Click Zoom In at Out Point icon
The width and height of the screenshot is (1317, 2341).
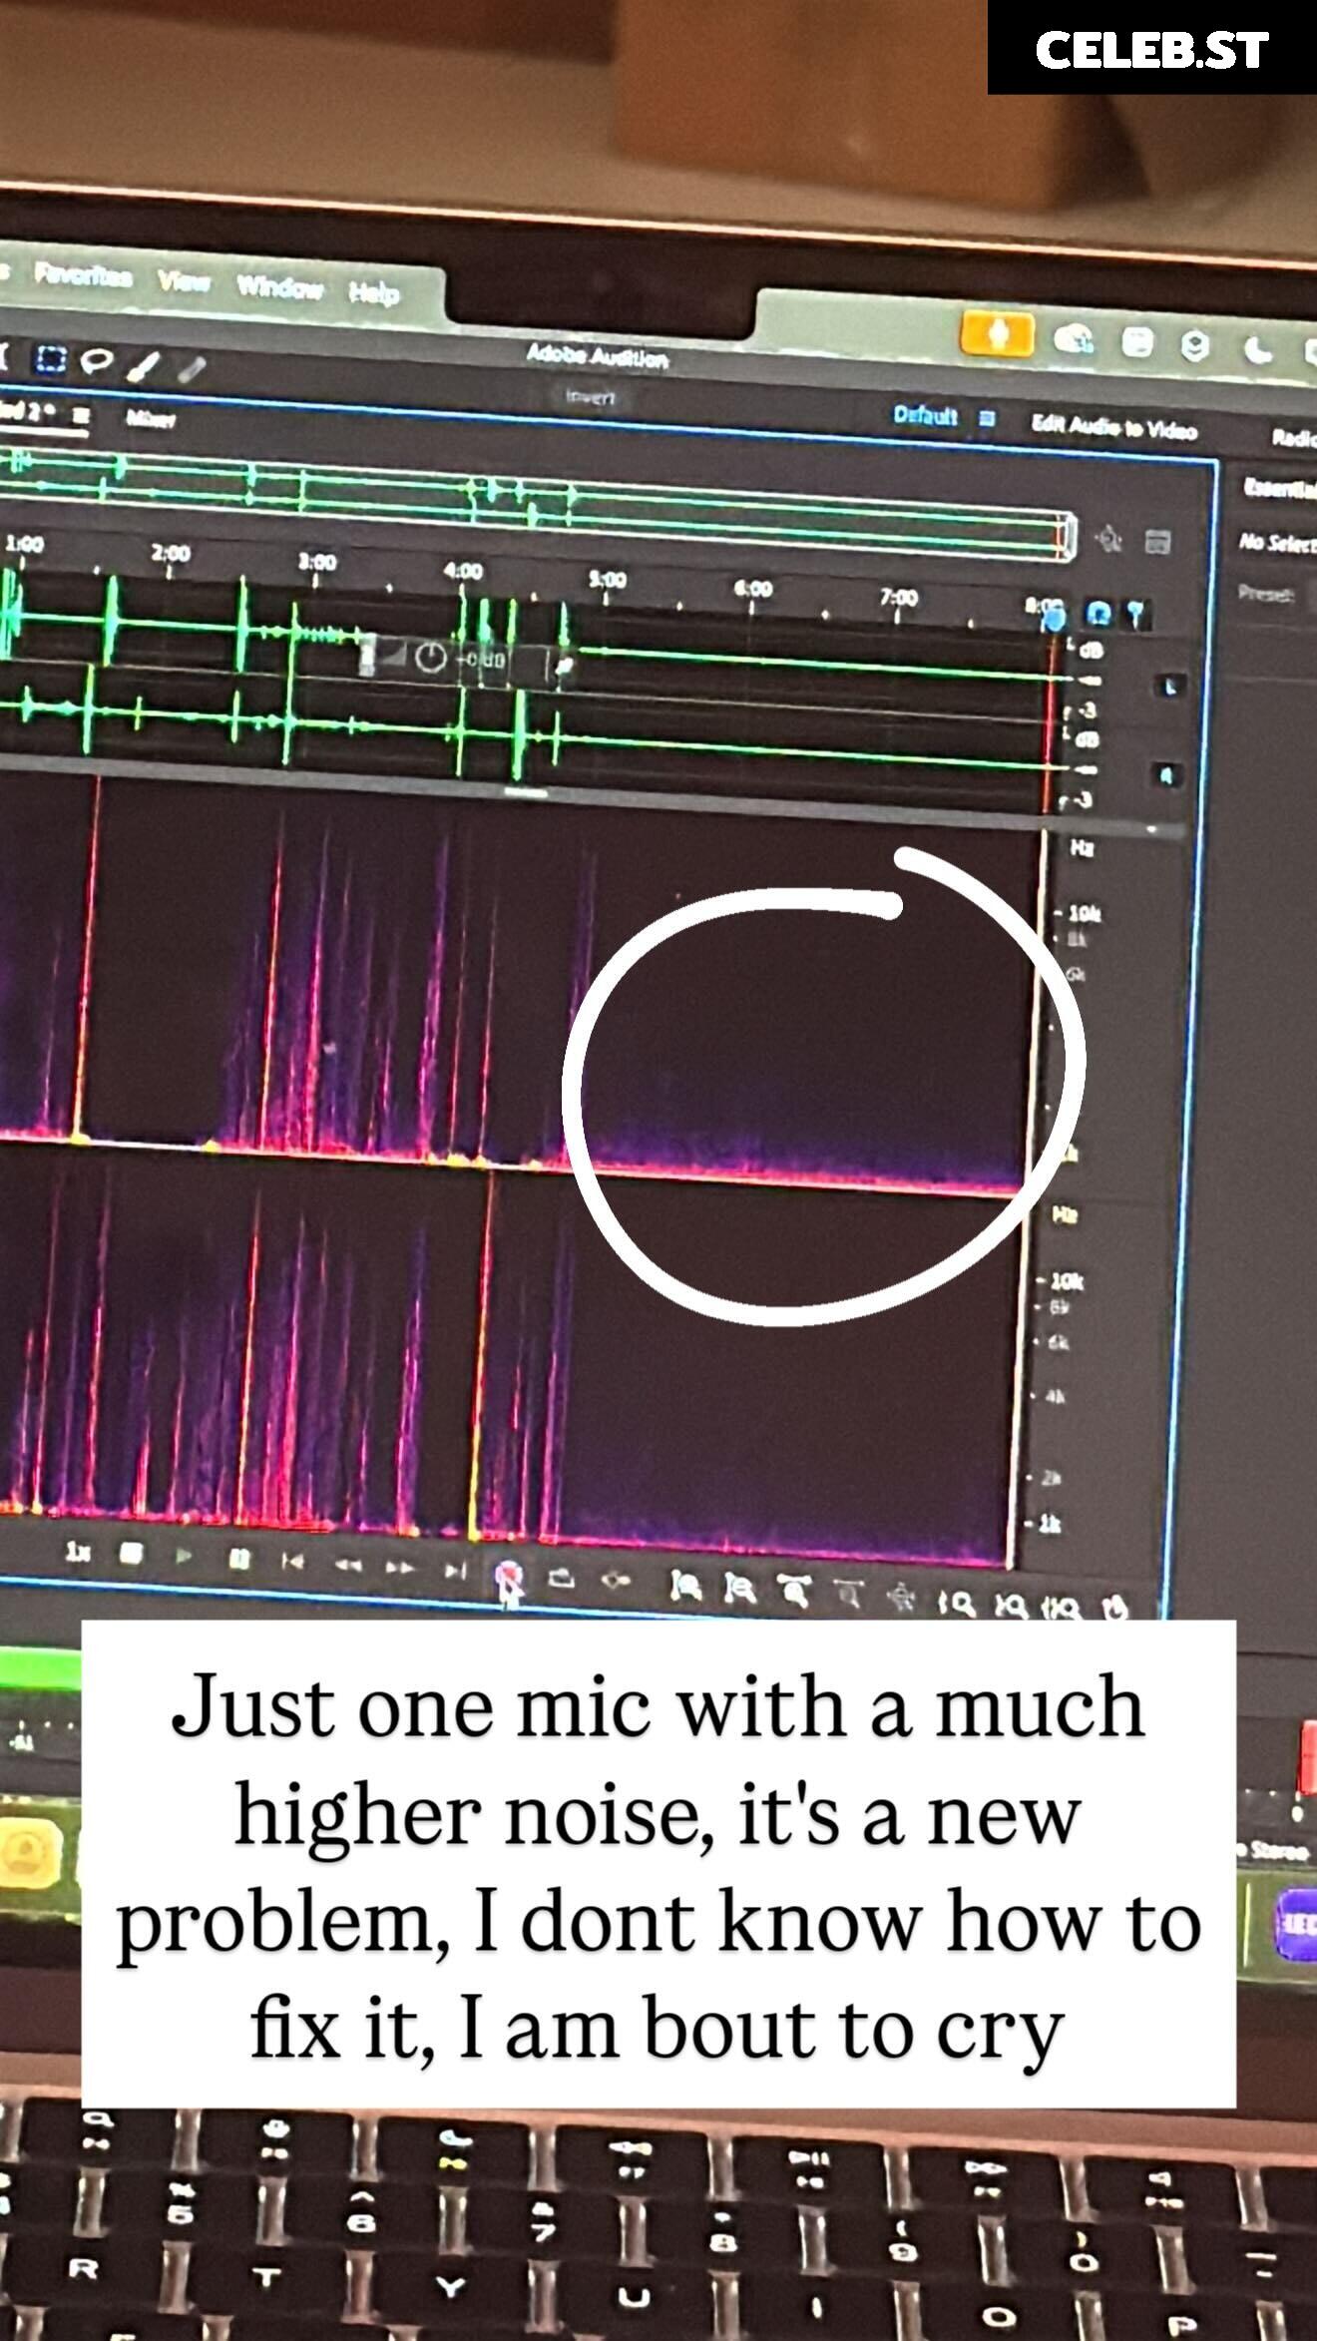(x=1011, y=1605)
